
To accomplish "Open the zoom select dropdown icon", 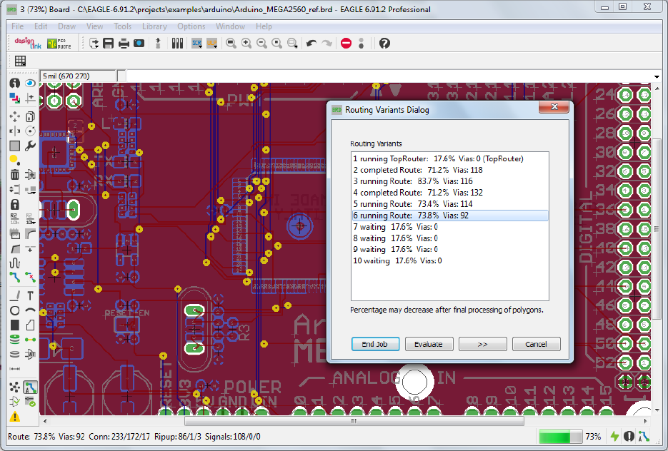I will [x=292, y=43].
